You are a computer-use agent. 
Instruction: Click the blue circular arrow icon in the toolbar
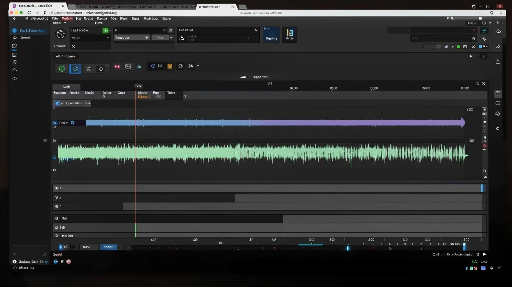(153, 66)
